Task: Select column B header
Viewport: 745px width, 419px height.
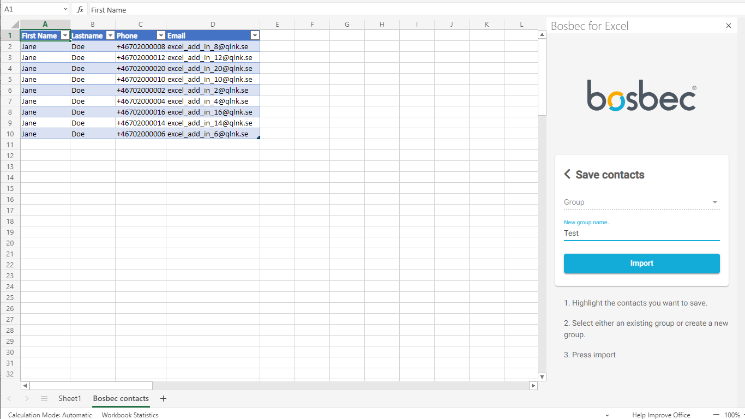Action: 93,25
